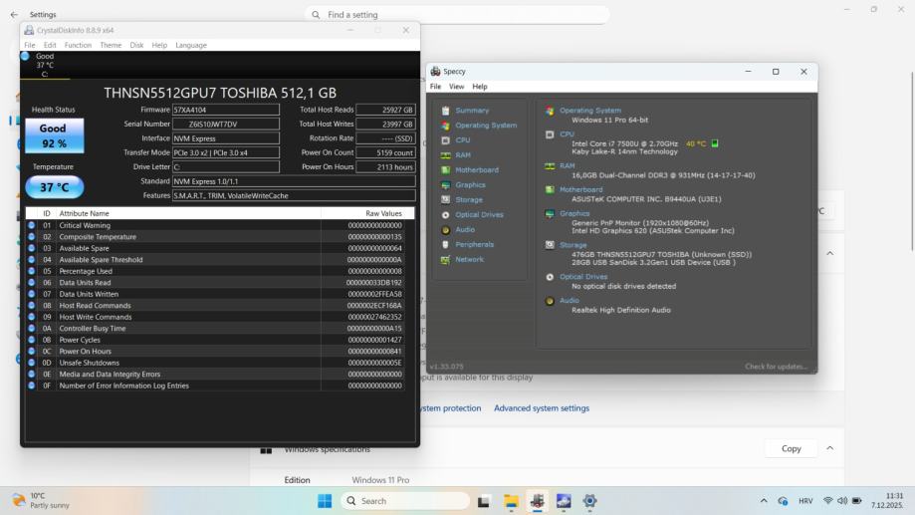Select the C: disk status at top of CrystalDiskInfo
Image resolution: width=915 pixels, height=515 pixels.
45,65
